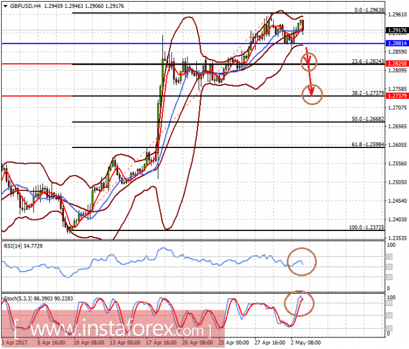
Task: Click the 1.29176 current price label
Action: 397,30
